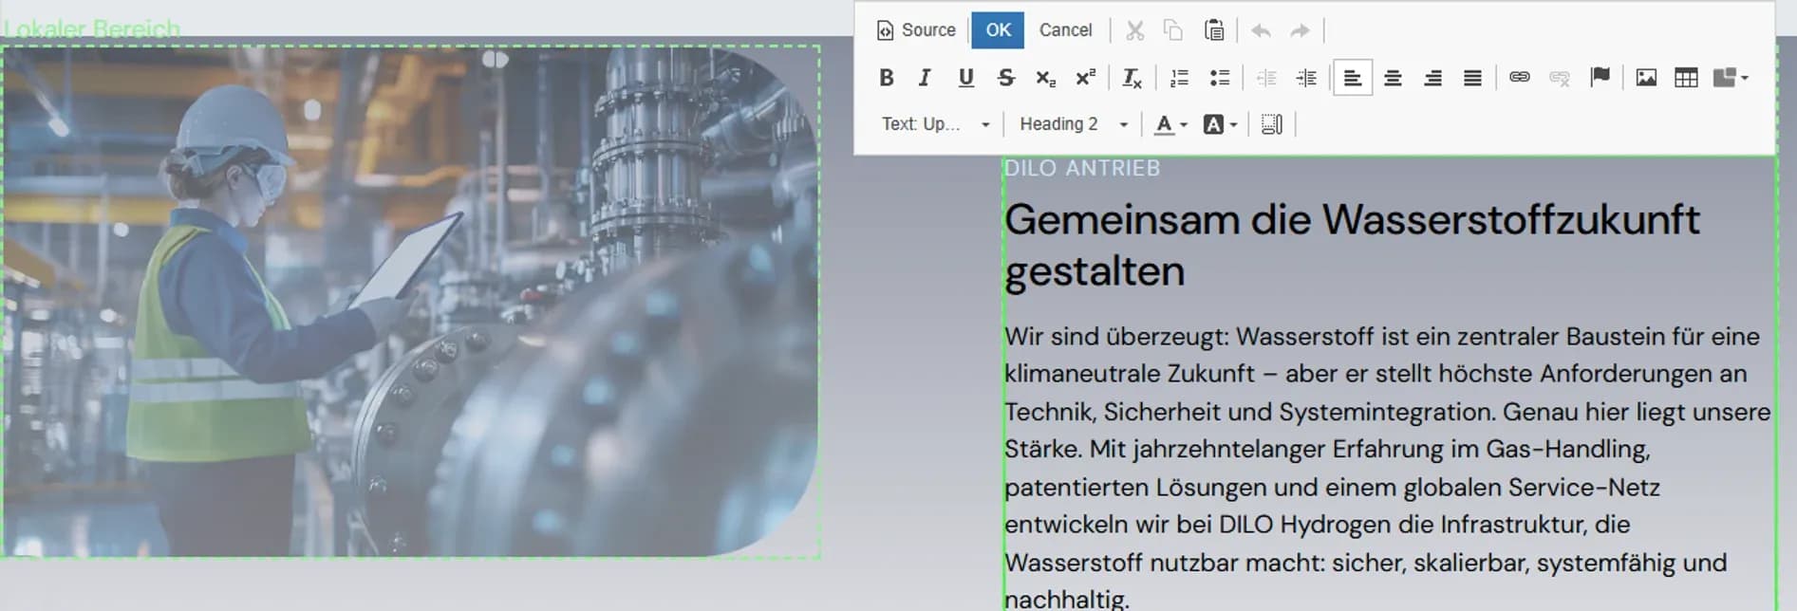This screenshot has width=1797, height=611.
Task: Open Source view of the editor
Action: pyautogui.click(x=915, y=30)
